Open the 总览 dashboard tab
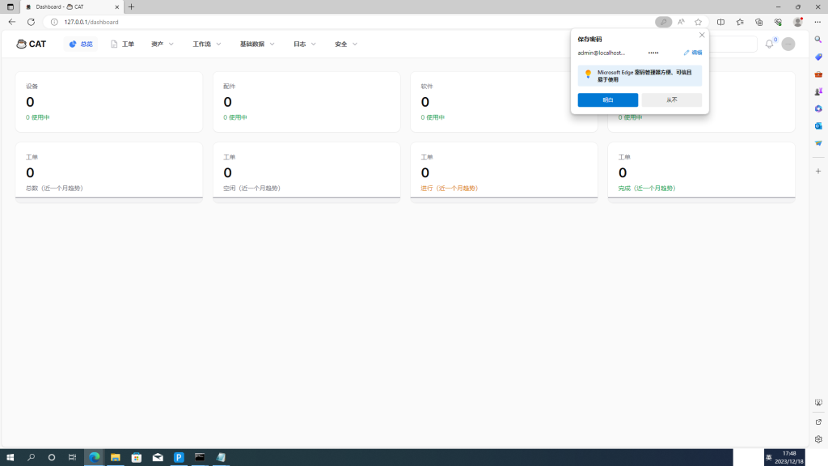The width and height of the screenshot is (828, 466). coord(81,44)
